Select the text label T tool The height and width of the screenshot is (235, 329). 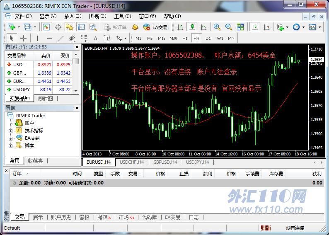point(107,38)
